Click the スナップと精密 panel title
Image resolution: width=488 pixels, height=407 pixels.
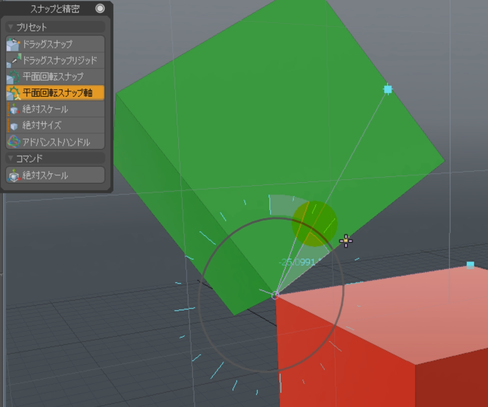click(x=55, y=9)
